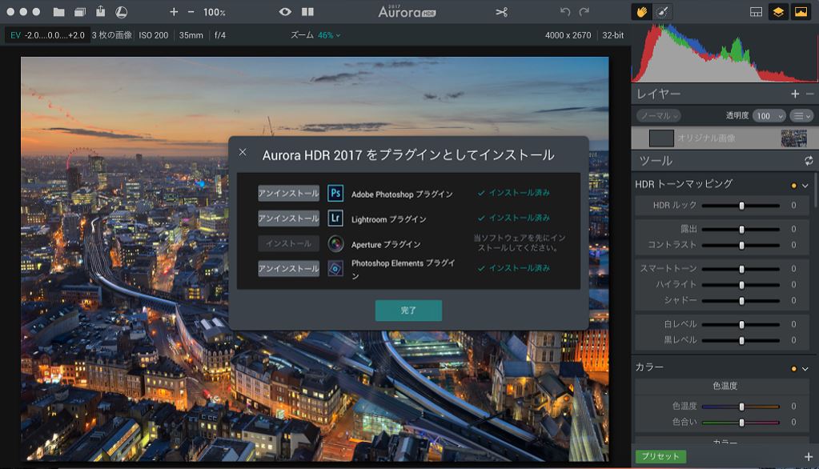This screenshot has width=819, height=469.
Task: Click the ISO 200 info text
Action: tap(154, 35)
